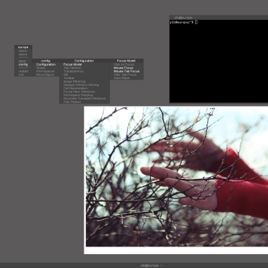The height and width of the screenshot is (268, 268).
Task: Focus the terminal prompt area
Action: [x=218, y=61]
